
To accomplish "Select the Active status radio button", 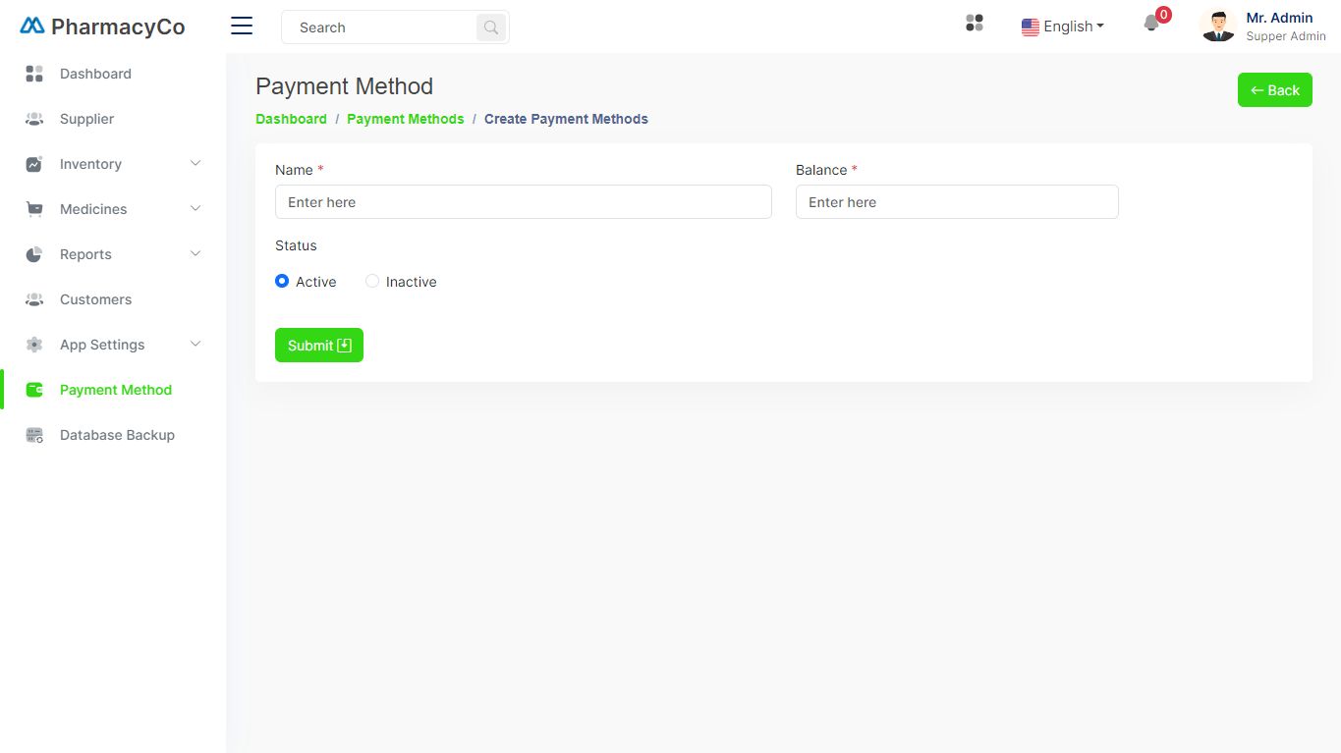I will point(282,281).
